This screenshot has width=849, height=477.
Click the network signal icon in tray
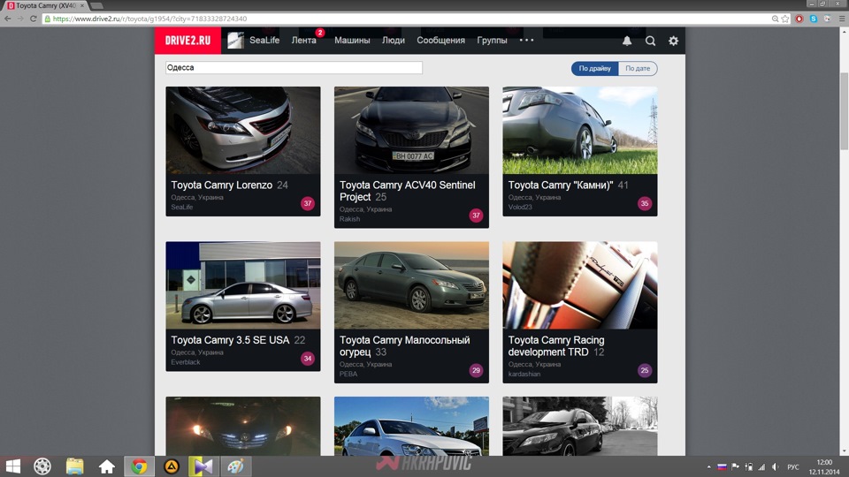point(761,466)
